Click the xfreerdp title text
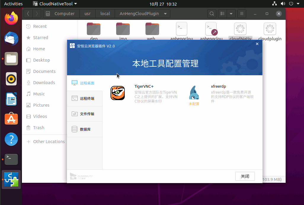This screenshot has width=304, height=205. click(x=218, y=87)
